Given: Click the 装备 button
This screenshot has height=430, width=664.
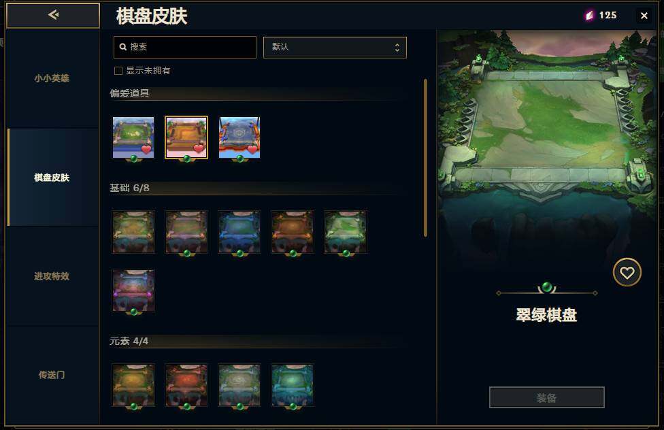Looking at the screenshot, I should (547, 397).
